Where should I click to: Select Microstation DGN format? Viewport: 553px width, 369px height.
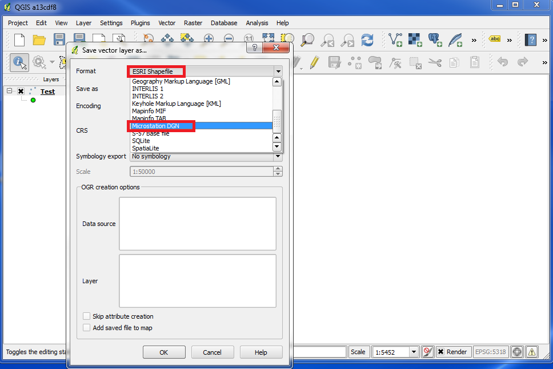pyautogui.click(x=201, y=126)
